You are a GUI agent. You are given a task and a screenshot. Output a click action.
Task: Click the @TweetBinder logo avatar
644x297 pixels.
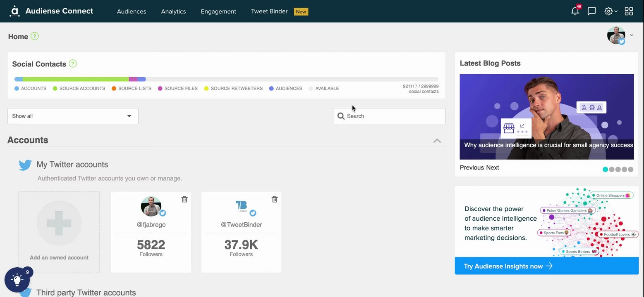click(241, 206)
